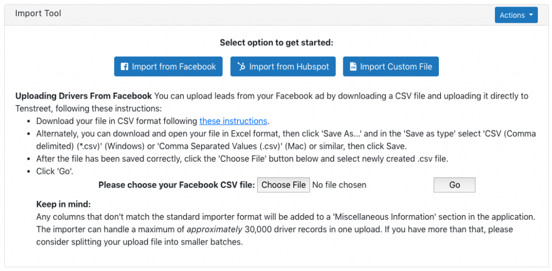Click the Hubspot sprocket icon
The image size is (552, 271).
[241, 66]
